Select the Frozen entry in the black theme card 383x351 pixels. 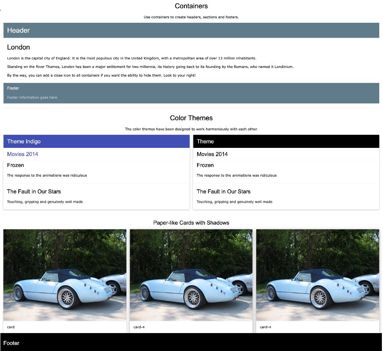point(205,165)
